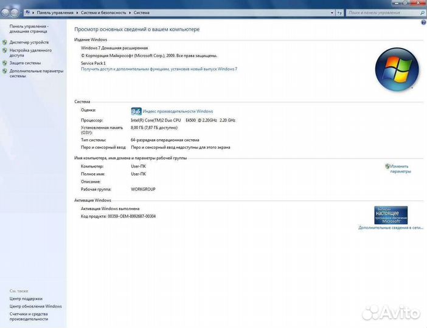Screen dimensions: 427x328
Task: Click Активация Windows выполнена text
Action: pyautogui.click(x=110, y=209)
